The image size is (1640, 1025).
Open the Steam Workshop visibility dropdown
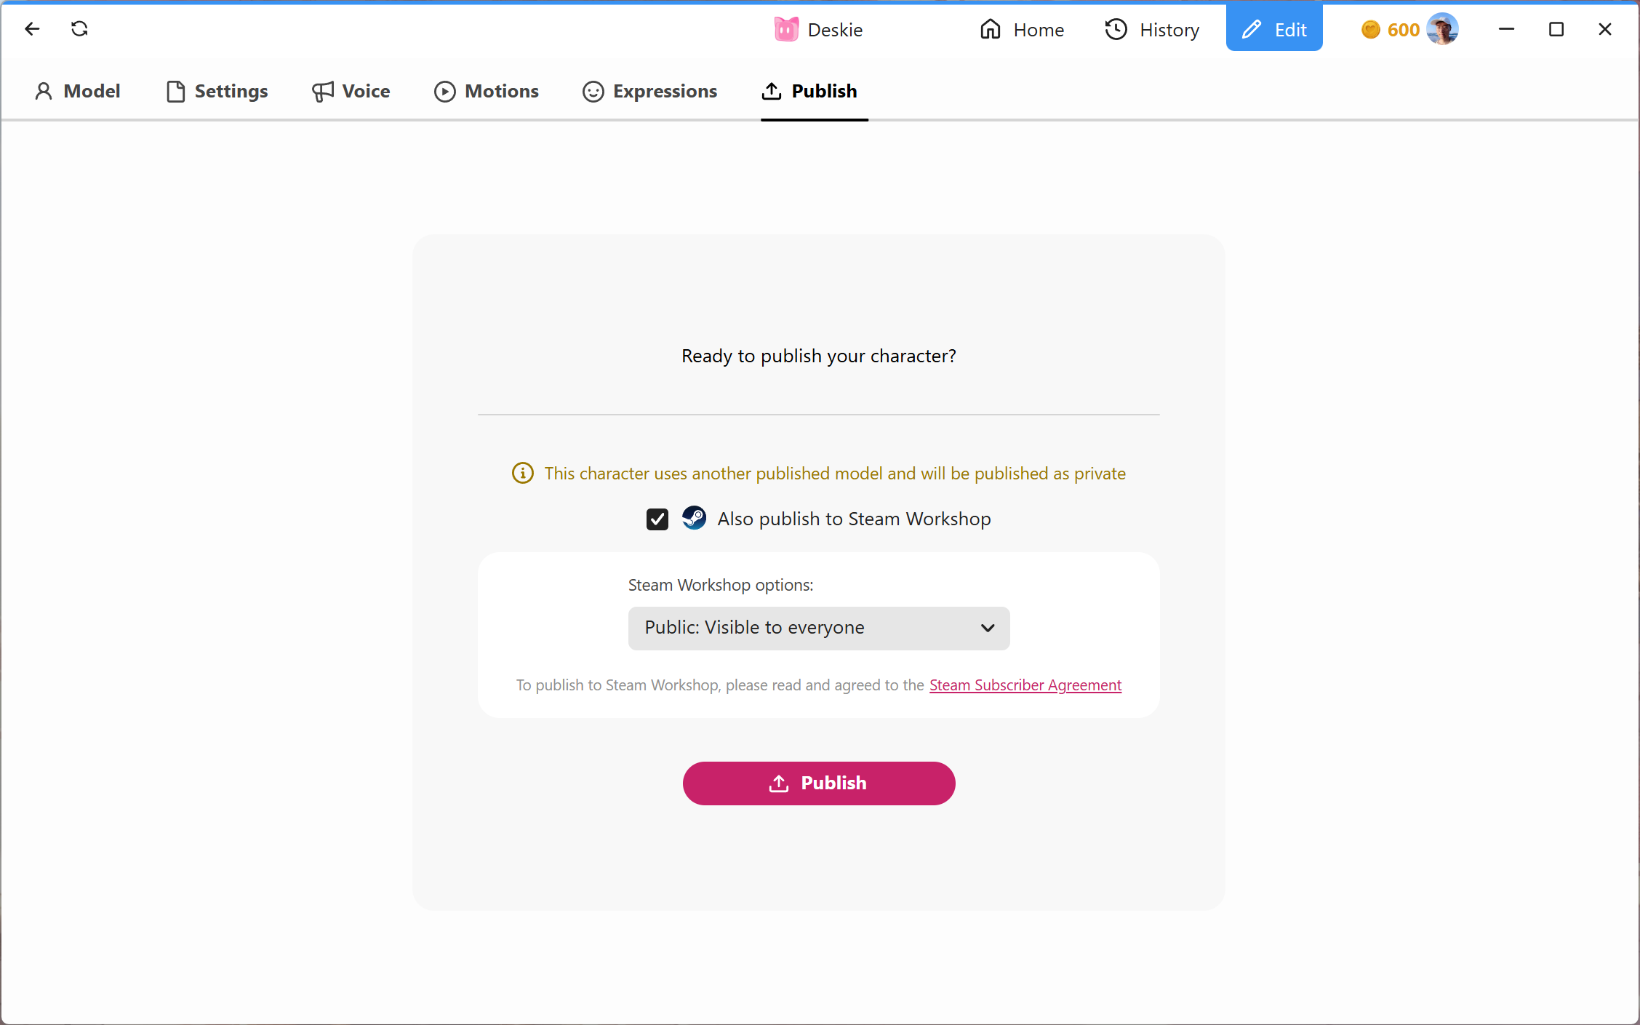pyautogui.click(x=818, y=628)
